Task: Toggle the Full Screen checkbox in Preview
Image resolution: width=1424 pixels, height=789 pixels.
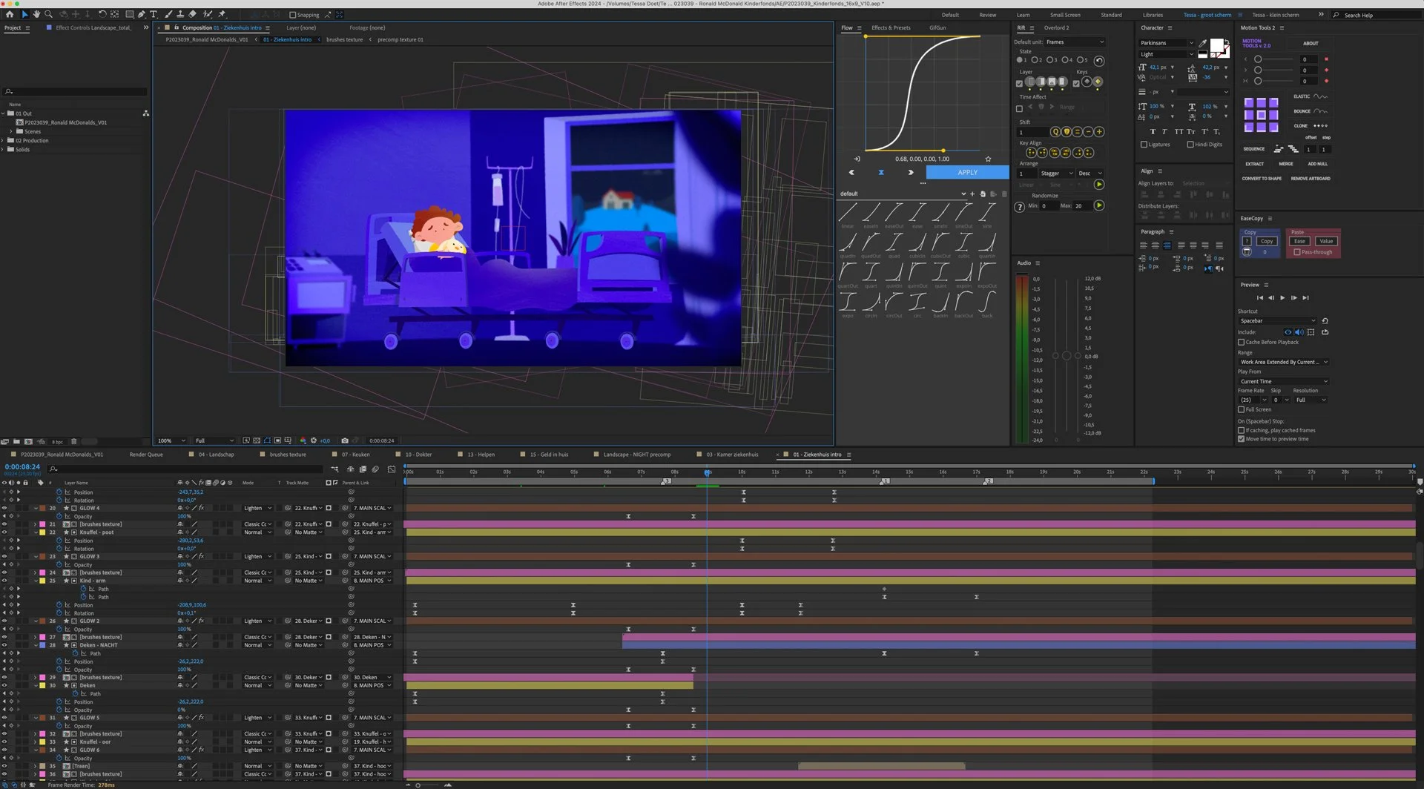Action: click(x=1242, y=409)
